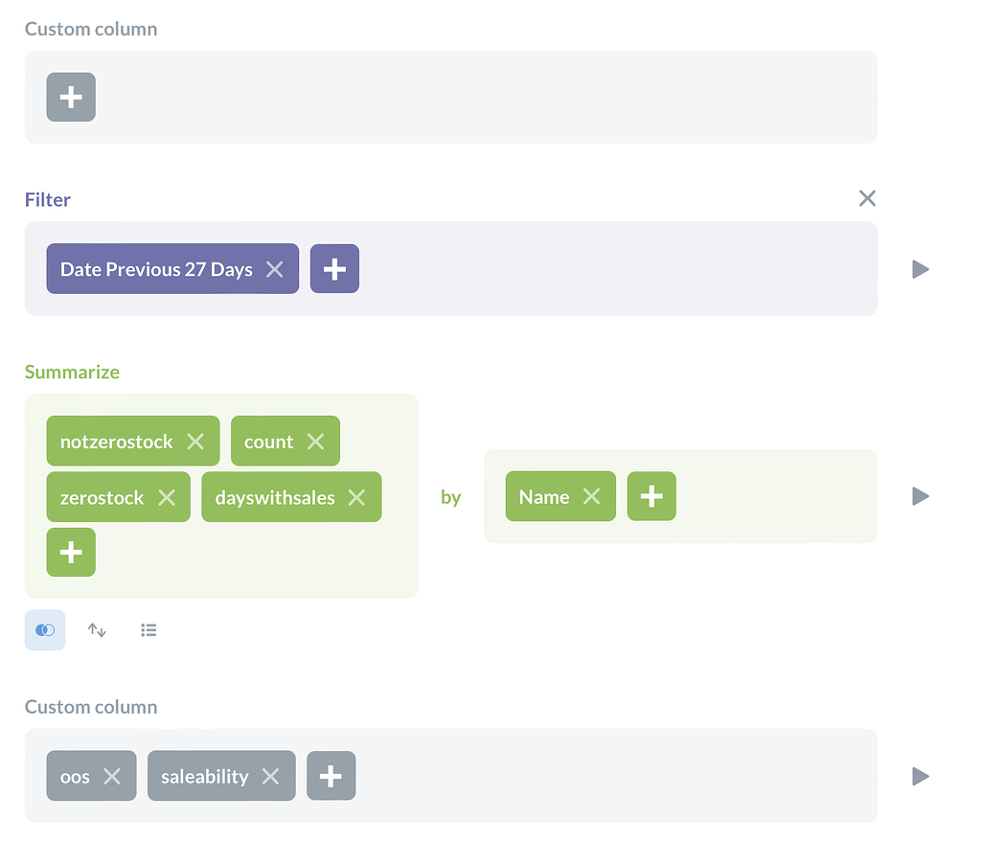Click the sort order arrows icon
981x841 pixels.
click(x=97, y=630)
